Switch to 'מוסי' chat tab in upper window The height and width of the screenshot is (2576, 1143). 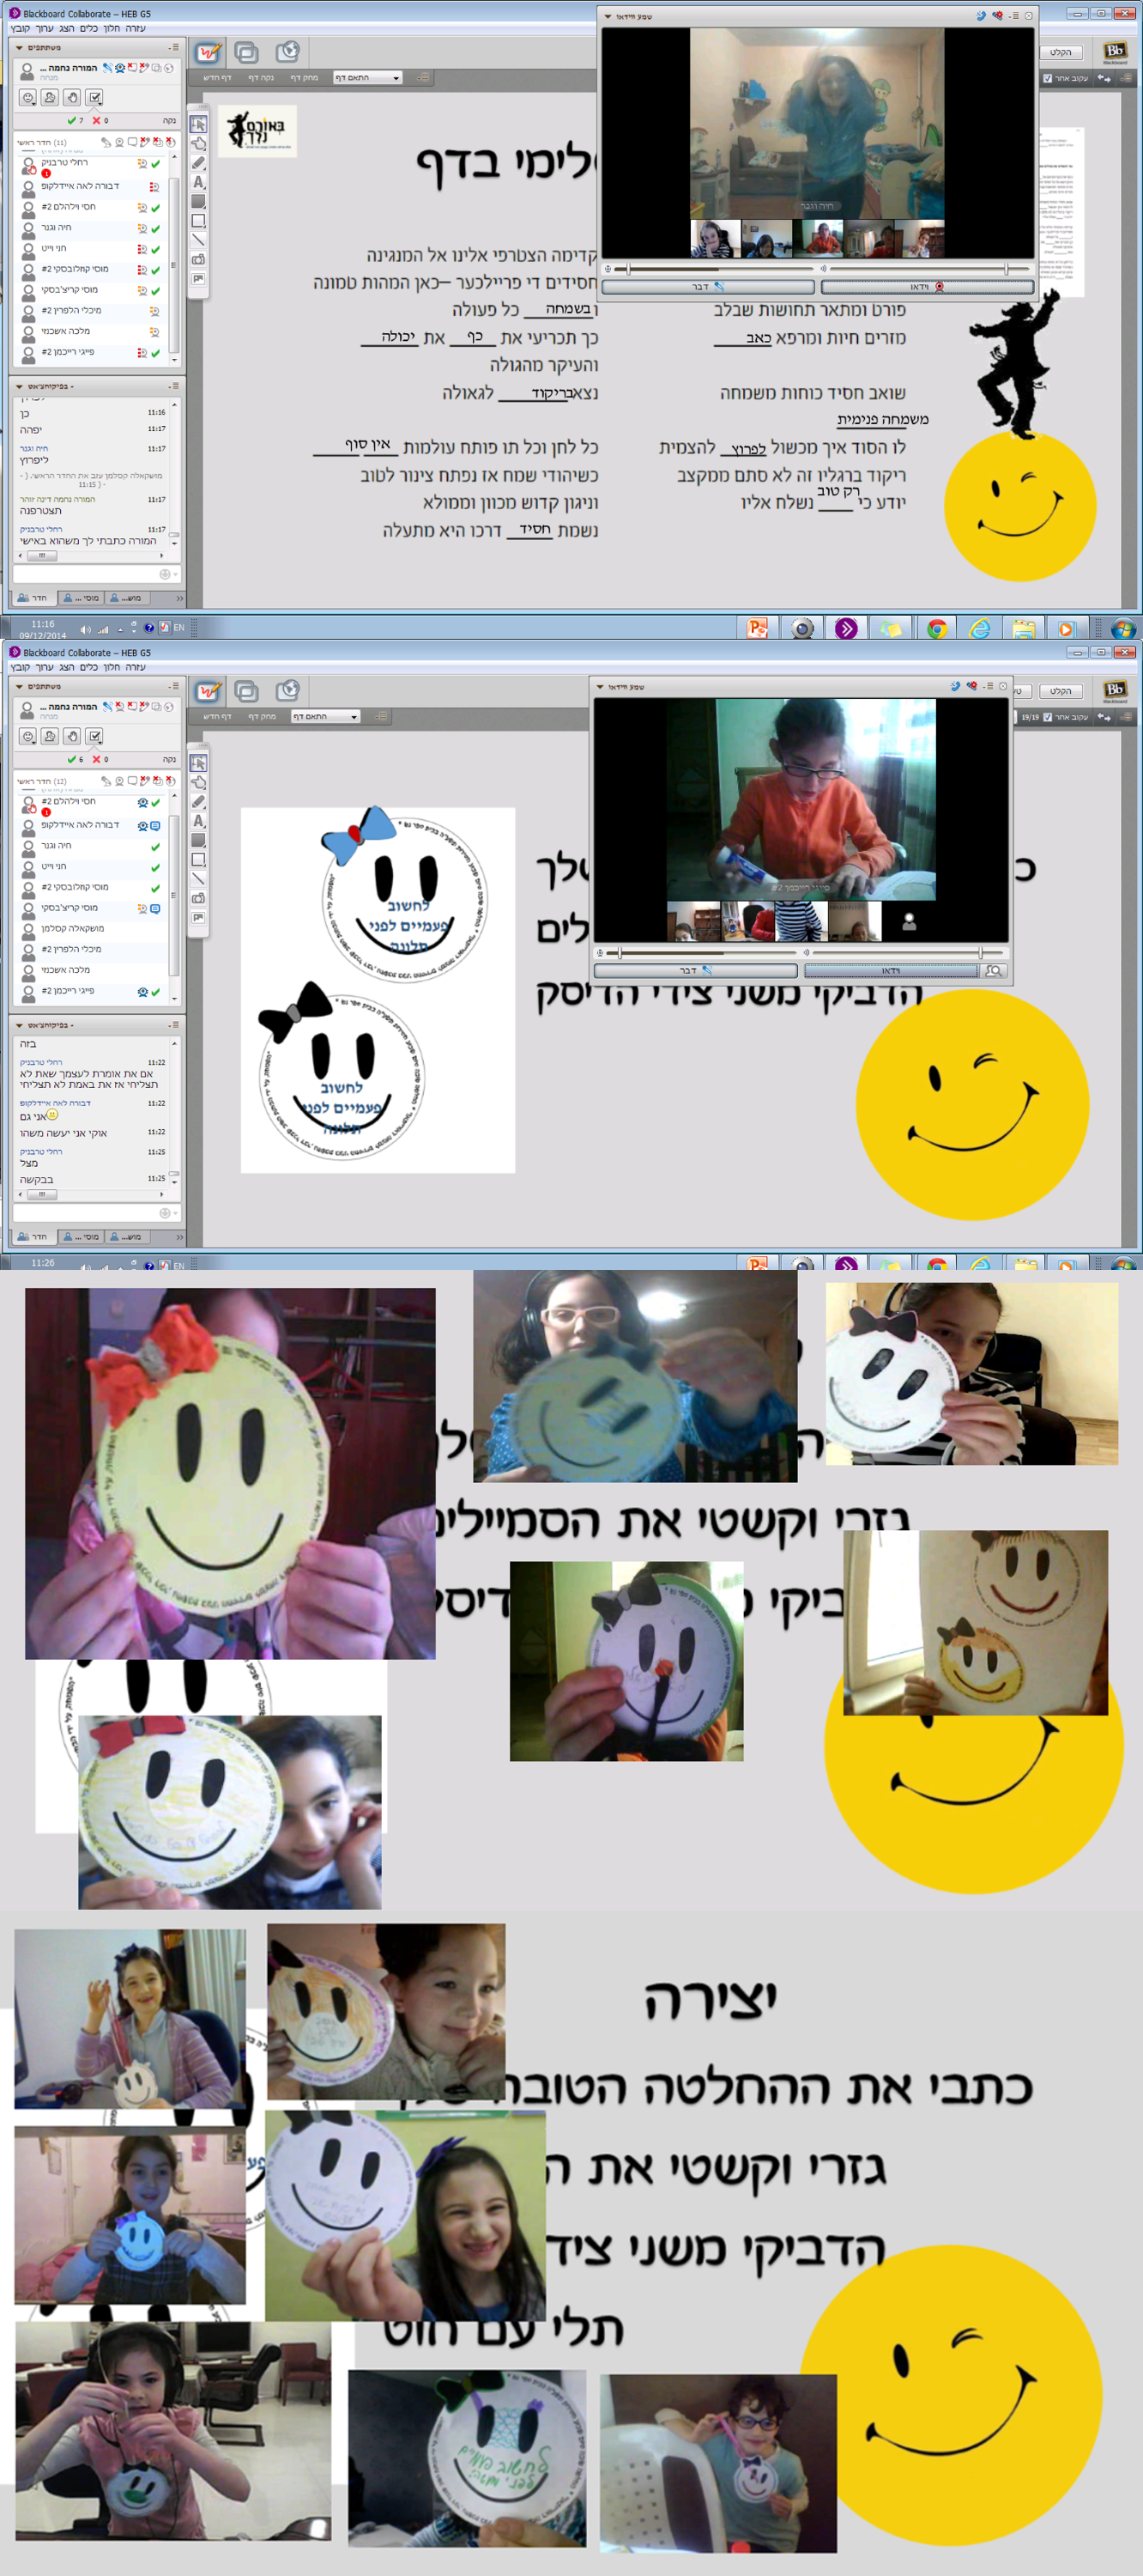(81, 598)
